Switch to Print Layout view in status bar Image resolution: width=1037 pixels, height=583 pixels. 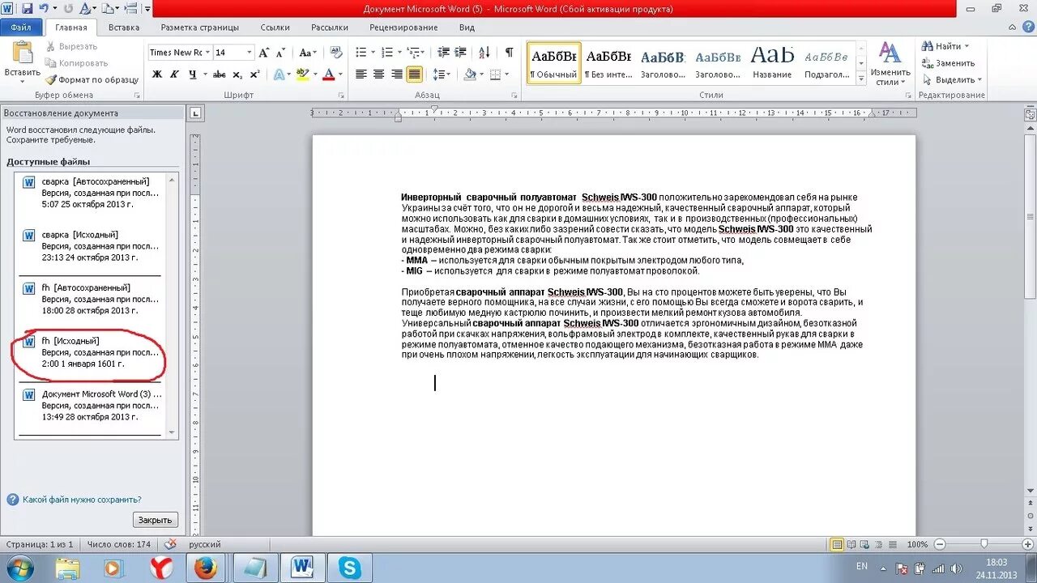point(837,545)
